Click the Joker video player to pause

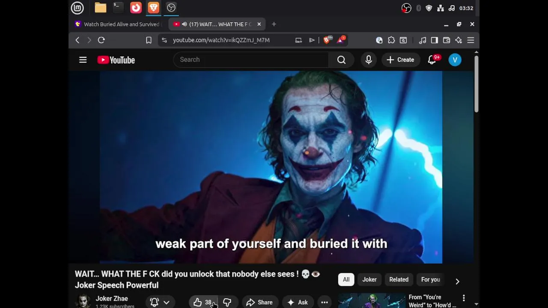tap(271, 167)
